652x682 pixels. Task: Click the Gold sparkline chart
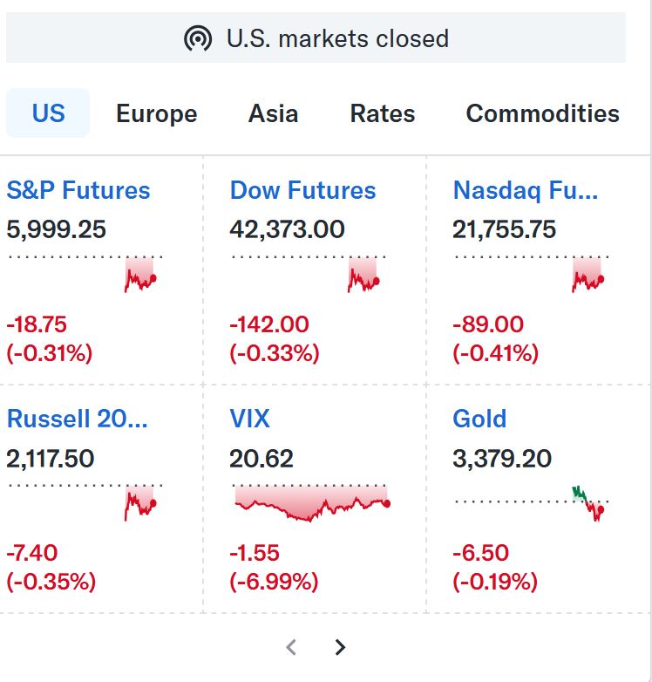(x=532, y=503)
